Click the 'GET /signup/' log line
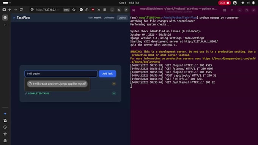This screenshot has width=258, height=145. 172,69
